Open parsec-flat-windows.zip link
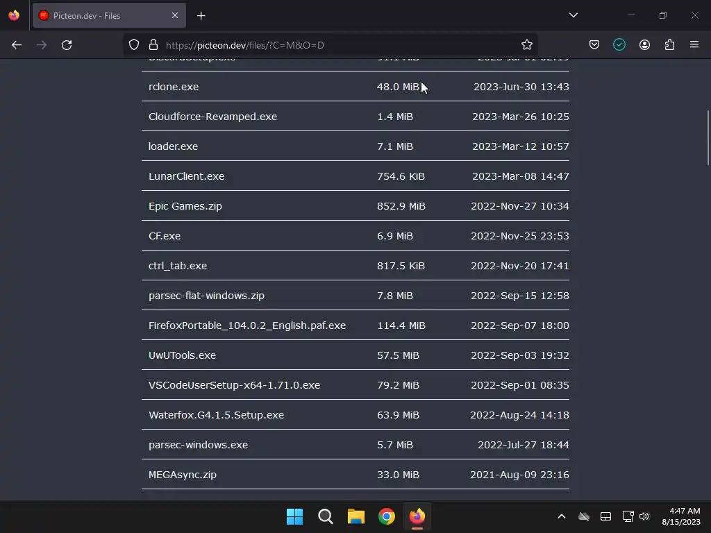Screen dimensions: 711x533 (x=206, y=296)
